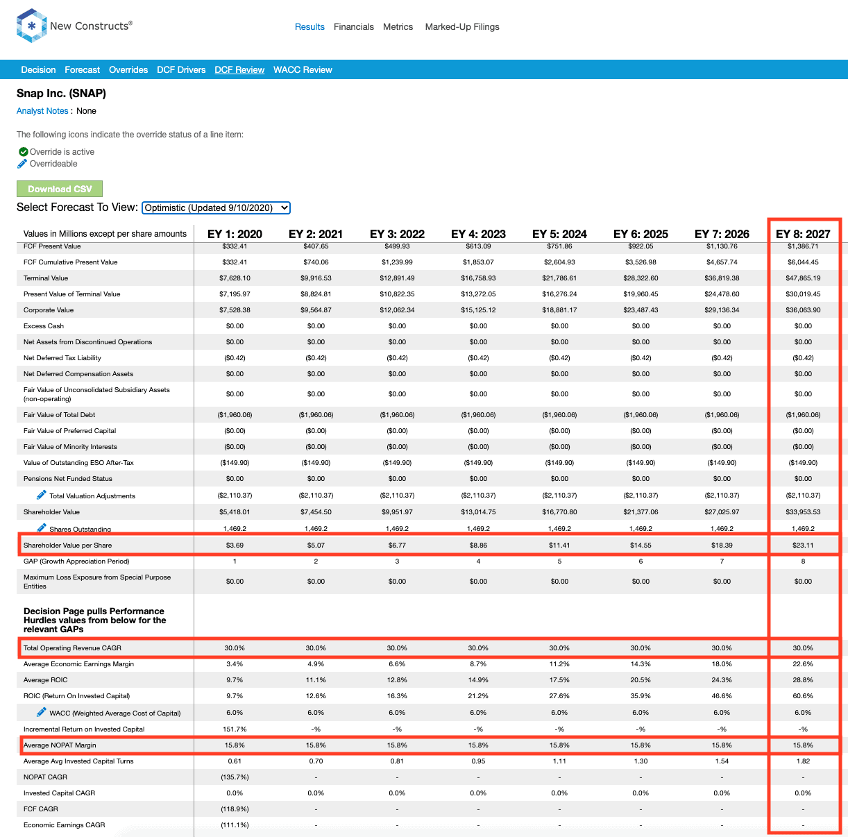The height and width of the screenshot is (837, 848).
Task: Click the $47,865.19 terminal value cell
Action: click(803, 278)
